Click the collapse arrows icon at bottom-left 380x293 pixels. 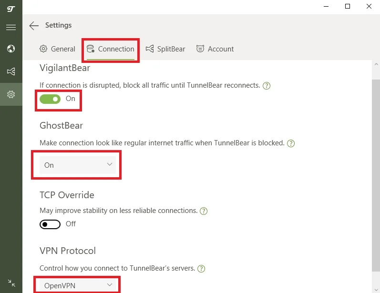pyautogui.click(x=11, y=283)
